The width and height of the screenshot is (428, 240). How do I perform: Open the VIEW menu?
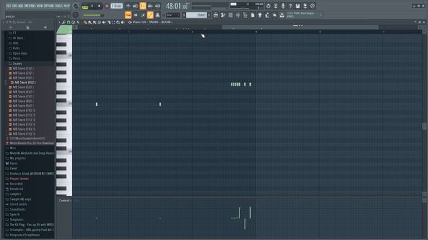click(39, 6)
